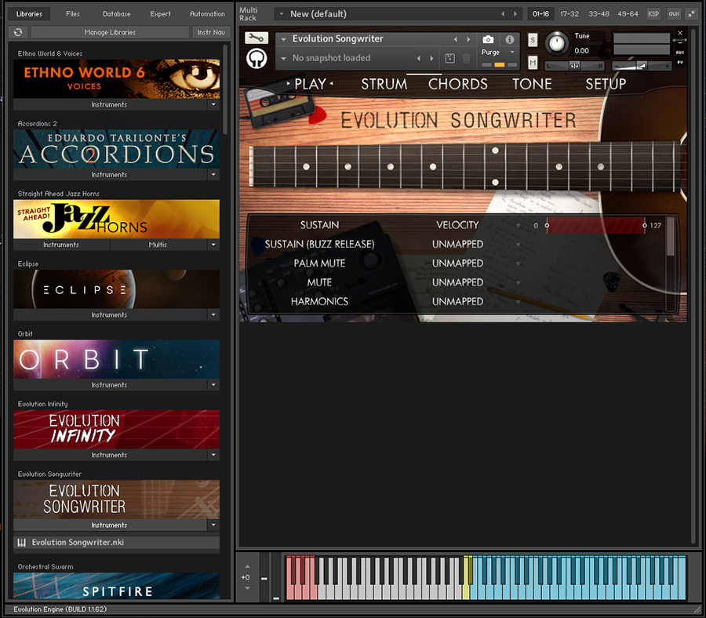Click the Orchestral Swarm Spitfire library banner
706x618 pixels.
(x=116, y=586)
